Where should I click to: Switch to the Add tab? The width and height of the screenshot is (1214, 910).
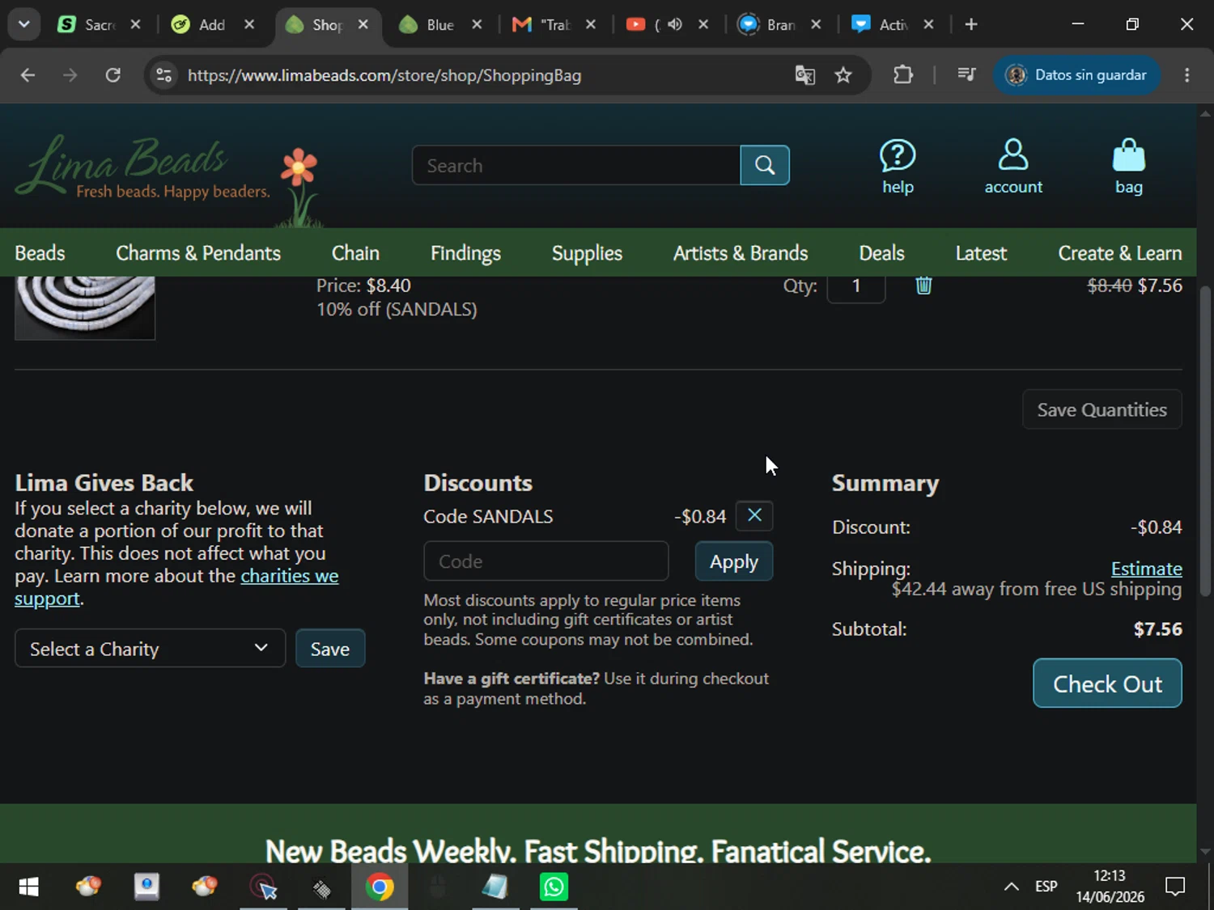pyautogui.click(x=212, y=25)
